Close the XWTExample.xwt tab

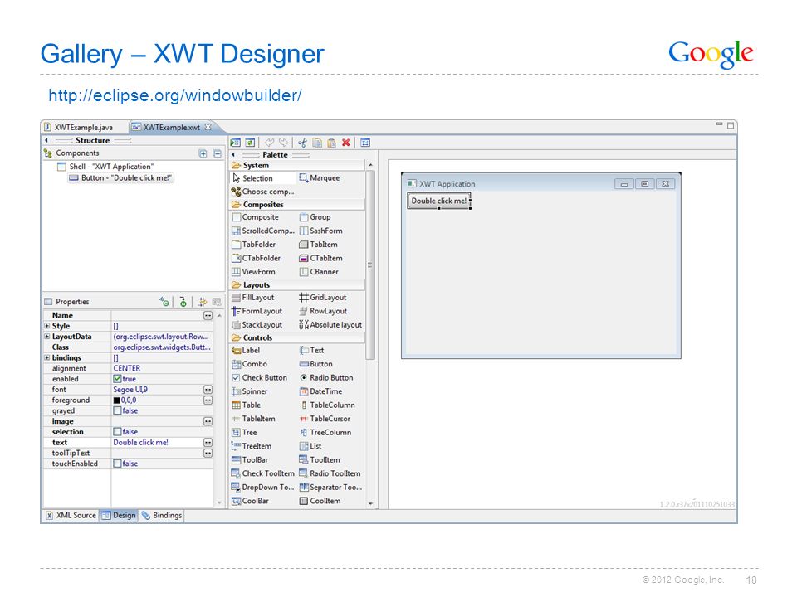[x=208, y=127]
